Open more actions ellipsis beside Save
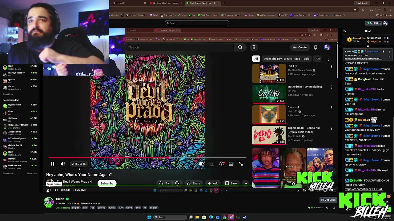The width and height of the screenshot is (394, 221). [245, 184]
